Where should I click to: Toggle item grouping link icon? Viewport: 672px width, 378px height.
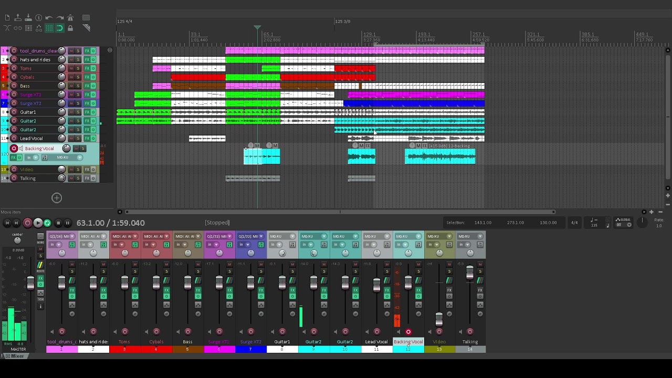pyautogui.click(x=18, y=28)
